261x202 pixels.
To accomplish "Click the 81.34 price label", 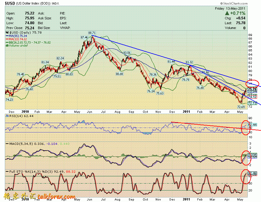I will click(45, 62).
